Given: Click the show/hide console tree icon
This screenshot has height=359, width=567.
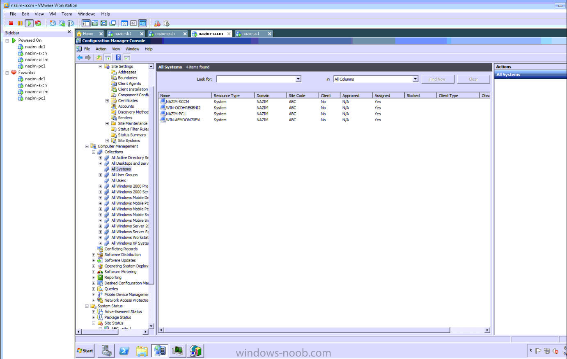Looking at the screenshot, I should (107, 57).
